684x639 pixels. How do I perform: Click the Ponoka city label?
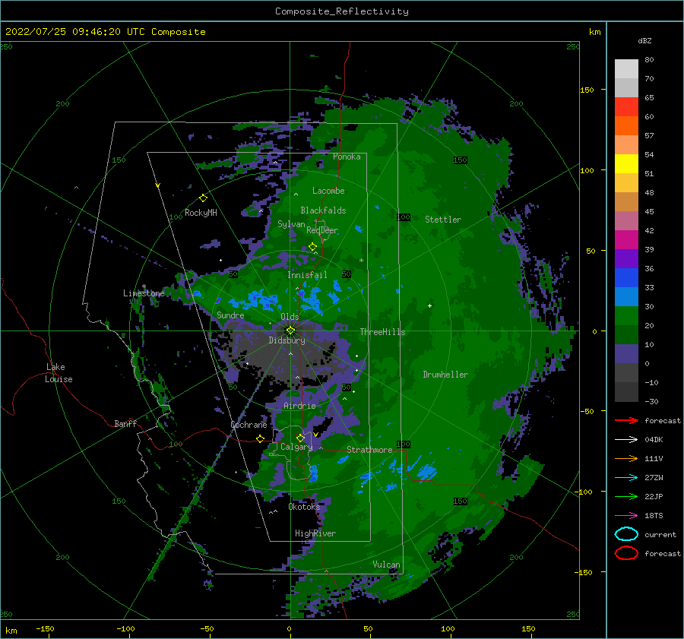click(x=347, y=157)
